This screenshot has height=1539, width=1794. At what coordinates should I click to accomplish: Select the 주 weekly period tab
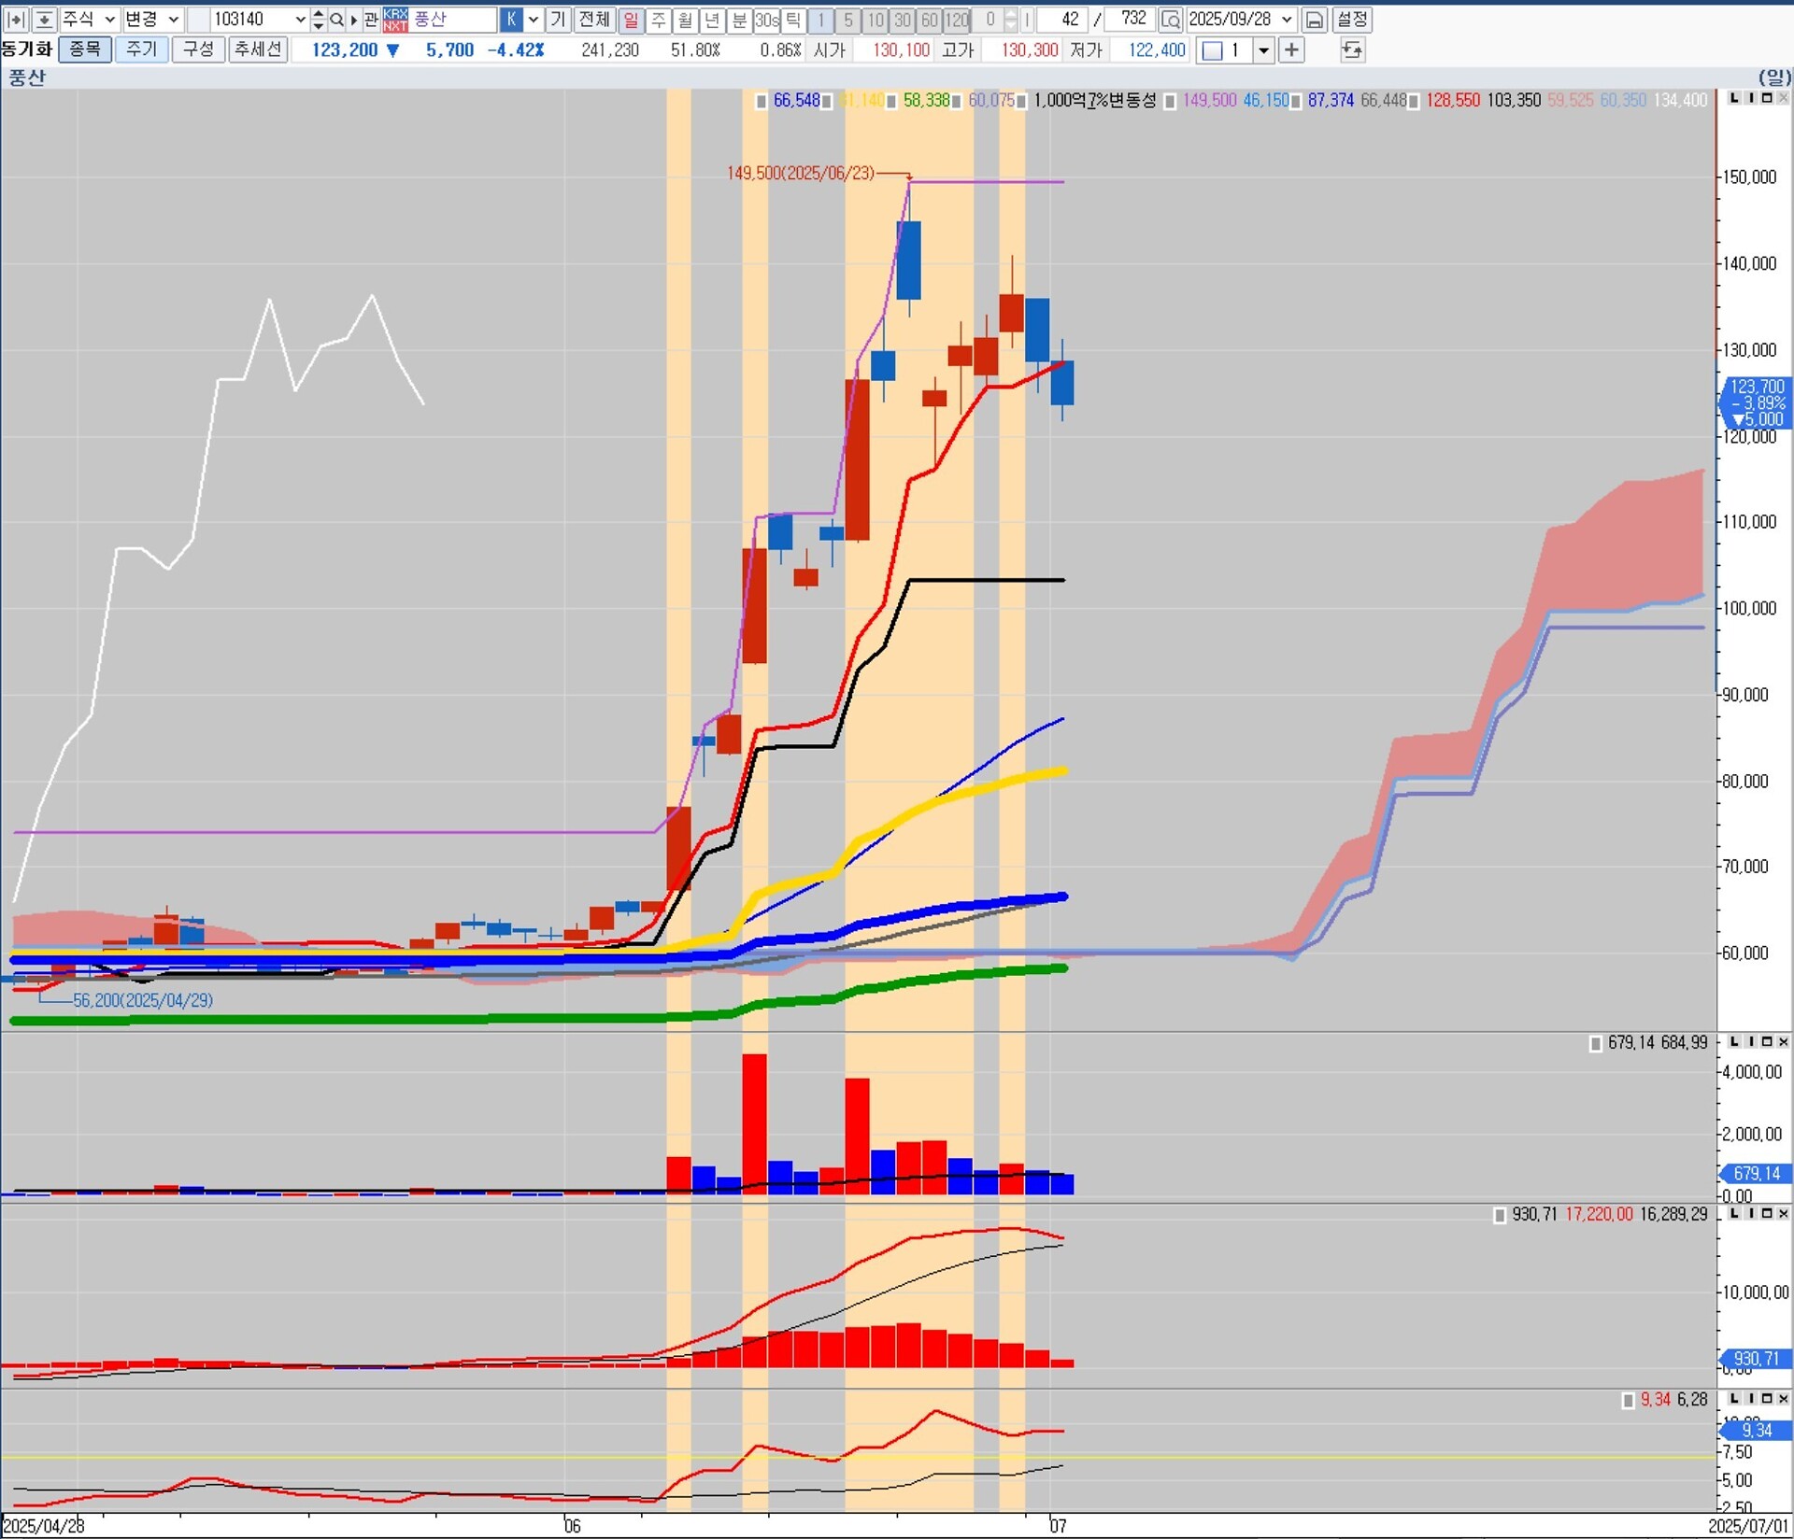659,20
